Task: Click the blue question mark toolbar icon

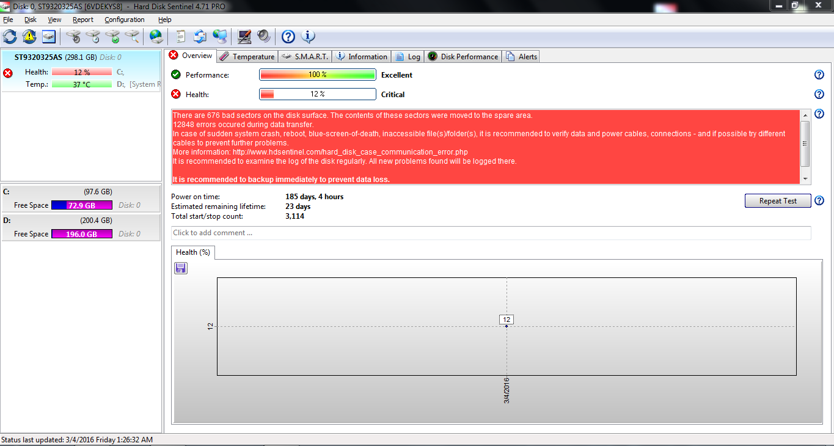Action: [x=288, y=37]
